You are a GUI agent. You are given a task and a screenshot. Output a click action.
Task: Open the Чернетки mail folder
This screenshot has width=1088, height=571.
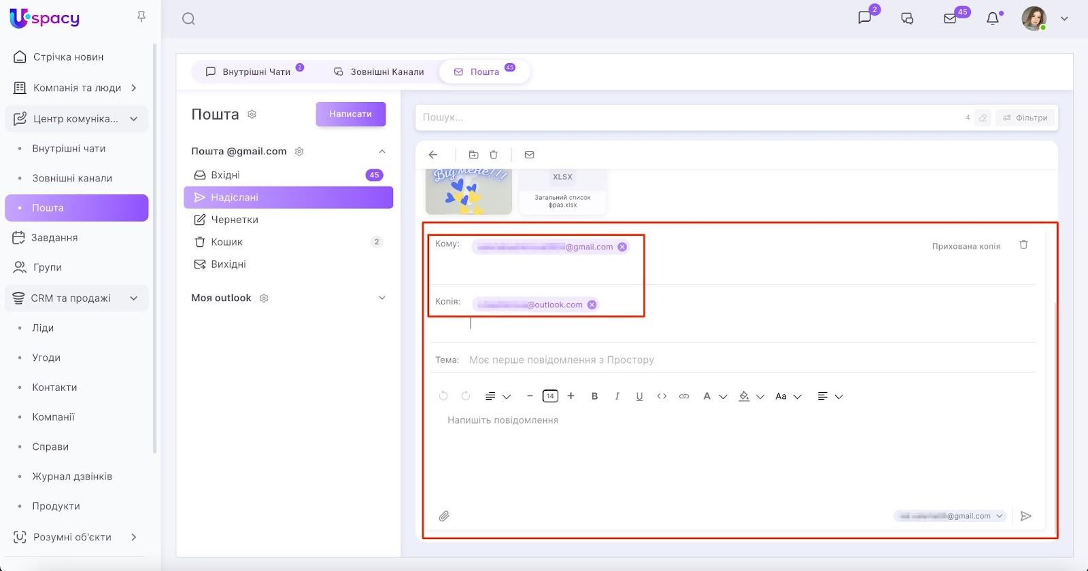tap(235, 220)
